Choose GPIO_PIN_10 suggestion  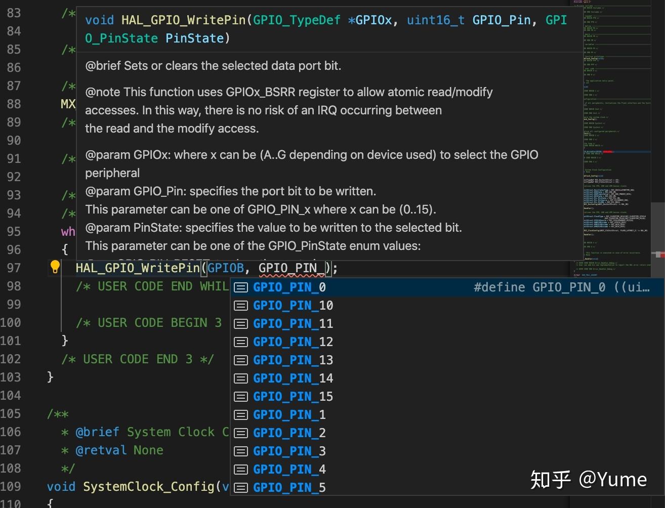point(447,306)
